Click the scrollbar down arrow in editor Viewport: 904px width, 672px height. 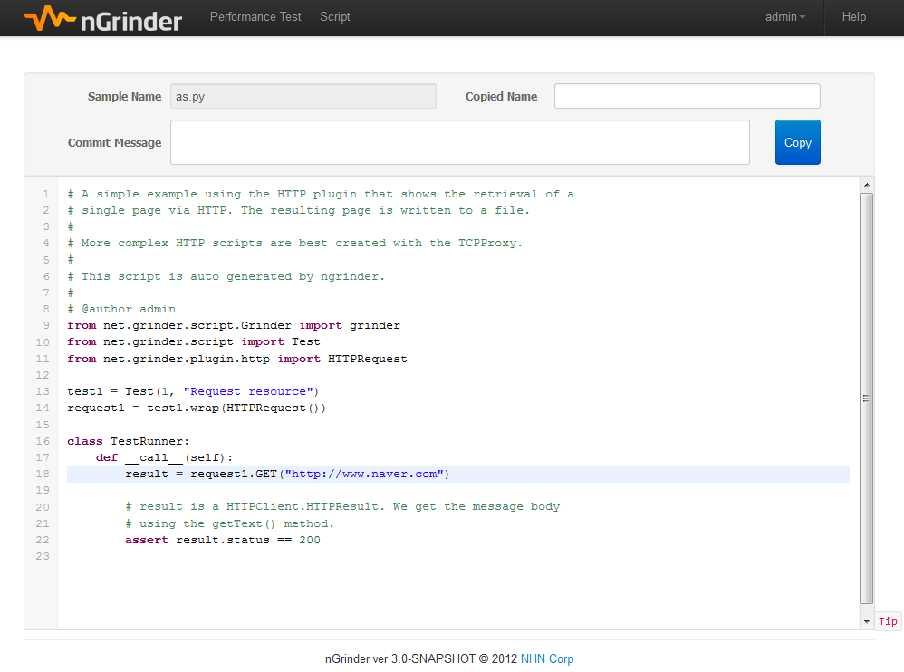[x=867, y=621]
